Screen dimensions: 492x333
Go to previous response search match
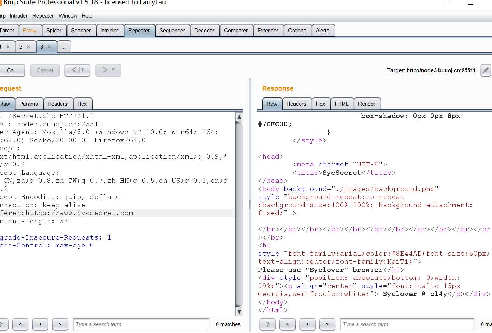287,324
